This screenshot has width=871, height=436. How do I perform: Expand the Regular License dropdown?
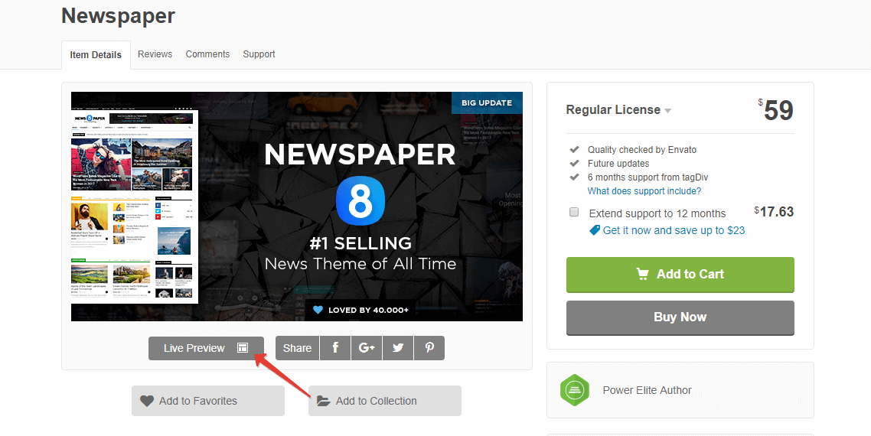(618, 110)
